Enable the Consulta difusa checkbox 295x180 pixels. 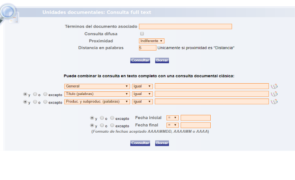pos(142,34)
